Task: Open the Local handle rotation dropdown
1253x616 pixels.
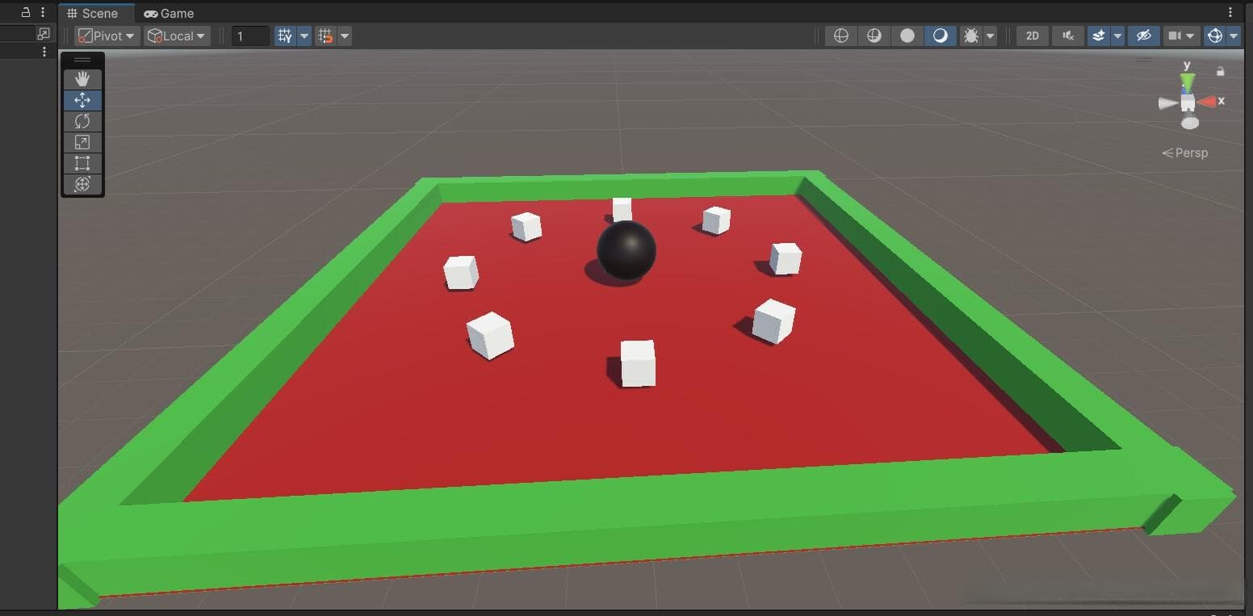Action: (x=177, y=36)
